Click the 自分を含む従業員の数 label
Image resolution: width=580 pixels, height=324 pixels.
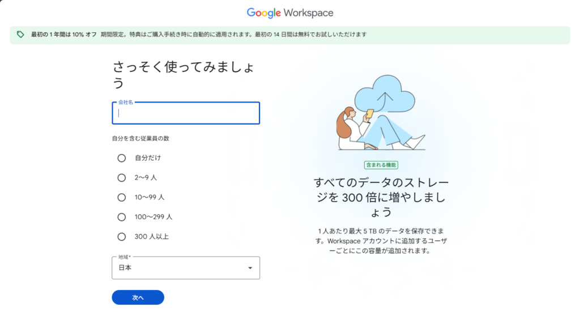click(140, 139)
